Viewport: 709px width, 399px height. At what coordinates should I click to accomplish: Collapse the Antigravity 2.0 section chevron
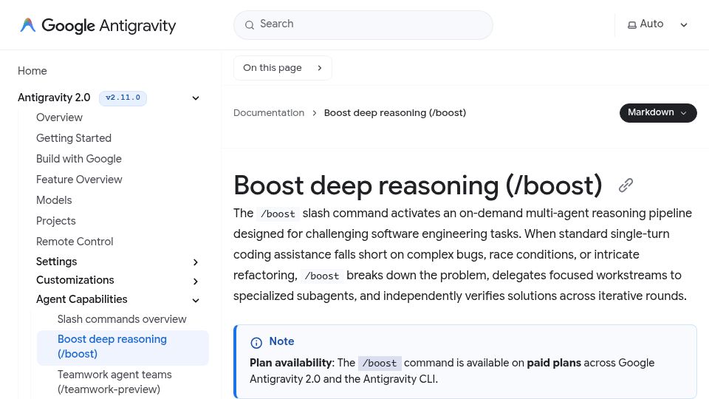coord(196,98)
